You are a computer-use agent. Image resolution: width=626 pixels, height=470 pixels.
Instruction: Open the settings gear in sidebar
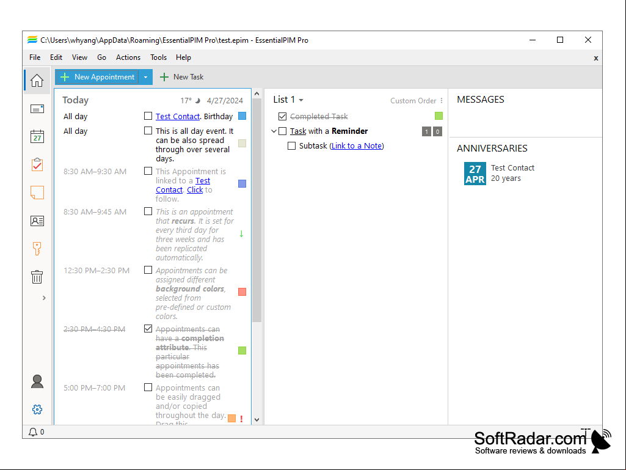pyautogui.click(x=37, y=409)
